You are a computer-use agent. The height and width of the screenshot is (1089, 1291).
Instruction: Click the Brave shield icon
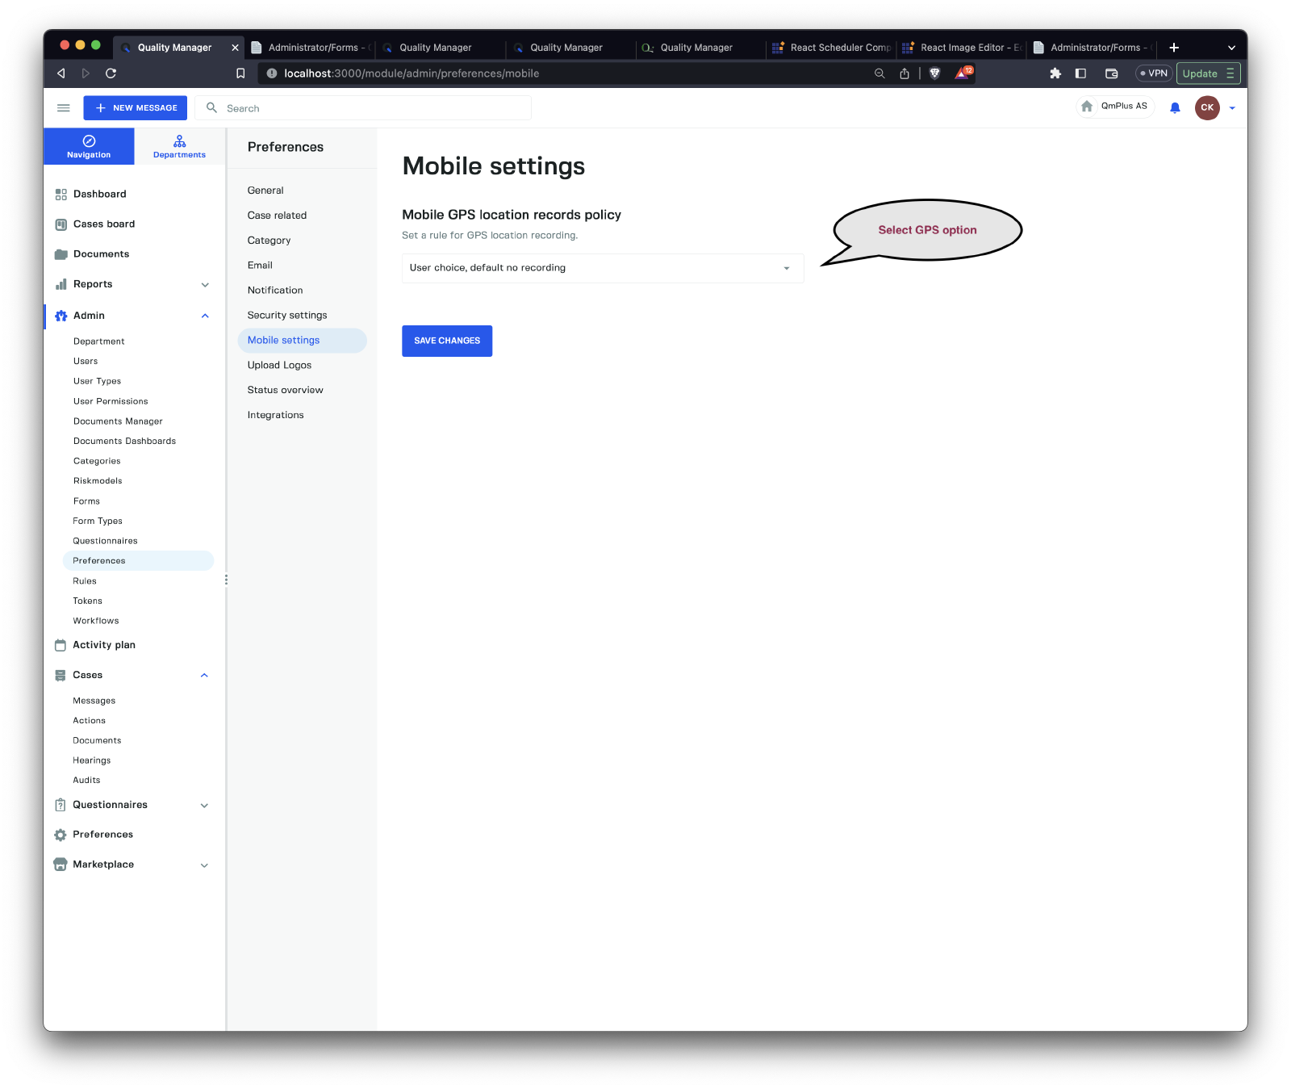pos(934,73)
